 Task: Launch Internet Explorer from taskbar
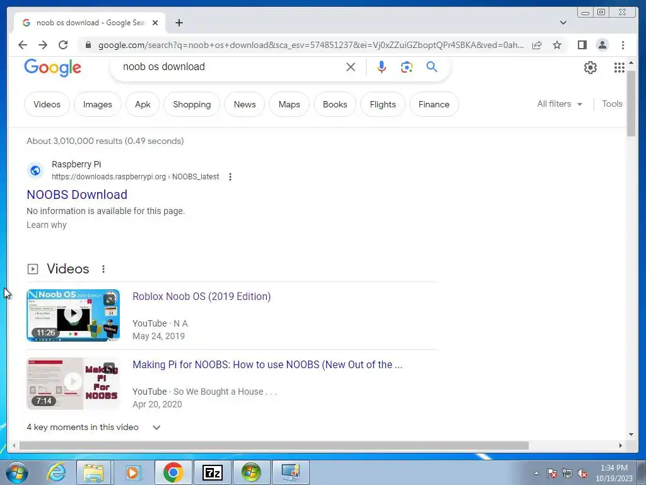(56, 472)
